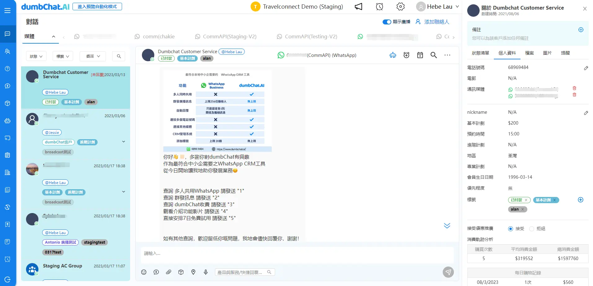This screenshot has width=593, height=286.
Task: Add a new tag with plus icon
Action: pyautogui.click(x=581, y=200)
